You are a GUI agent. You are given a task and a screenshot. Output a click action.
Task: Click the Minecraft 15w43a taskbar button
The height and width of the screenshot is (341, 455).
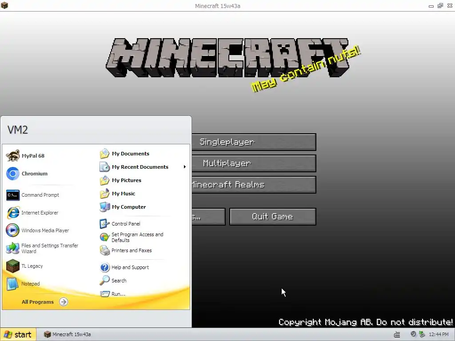point(68,334)
